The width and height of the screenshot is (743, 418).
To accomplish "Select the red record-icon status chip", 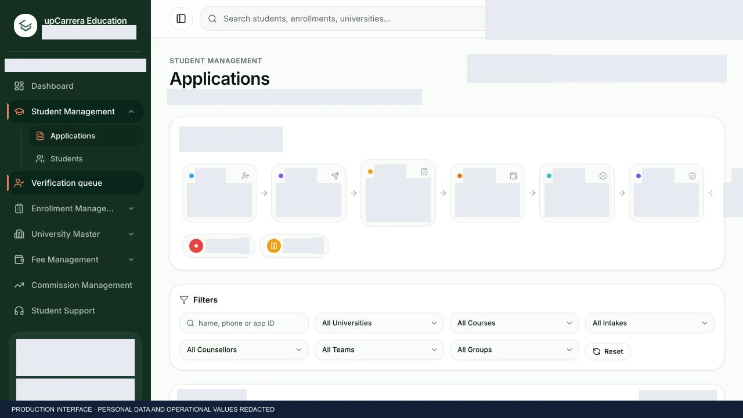I will pos(218,246).
